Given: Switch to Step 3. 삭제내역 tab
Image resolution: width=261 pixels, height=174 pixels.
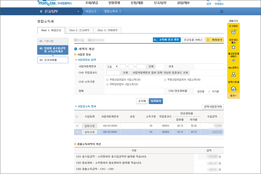Looking at the screenshot, I should click(107, 30).
